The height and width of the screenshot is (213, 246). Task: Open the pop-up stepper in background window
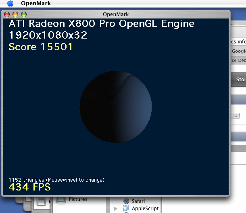(236, 116)
